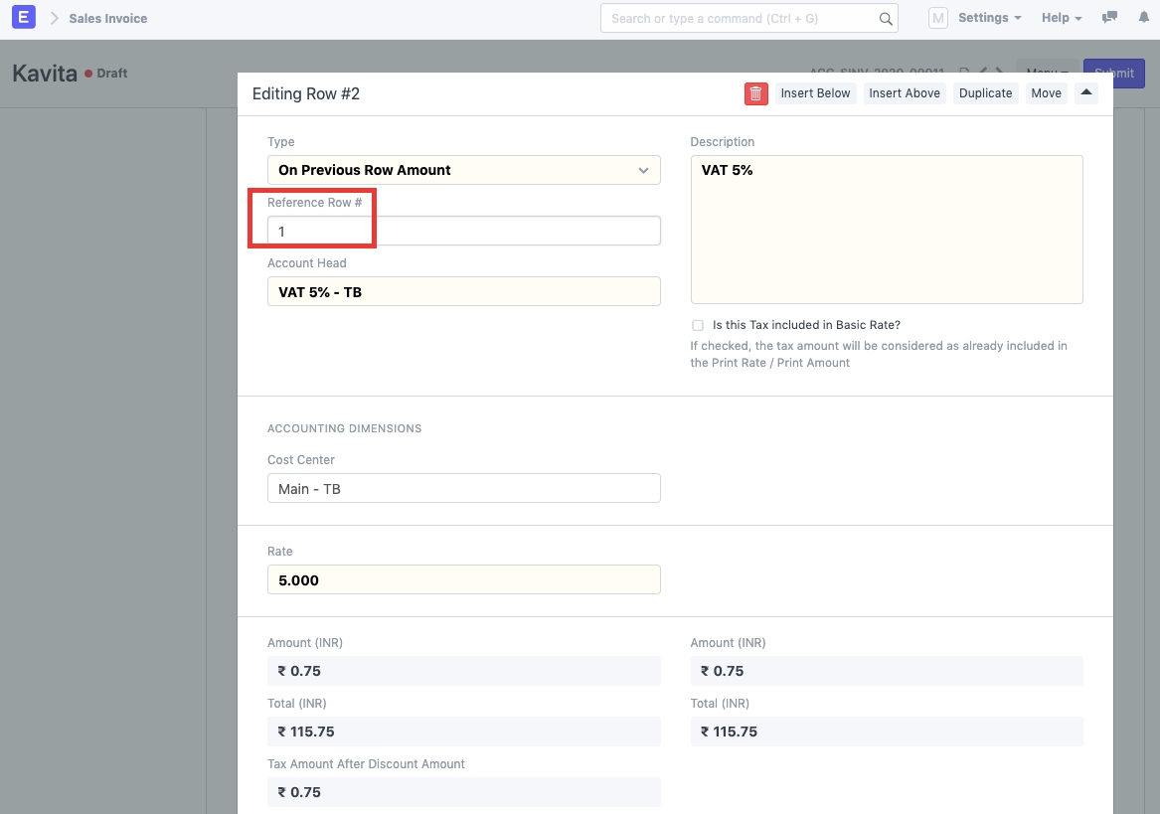1160x814 pixels.
Task: Delete row using red trash icon
Action: click(x=756, y=93)
